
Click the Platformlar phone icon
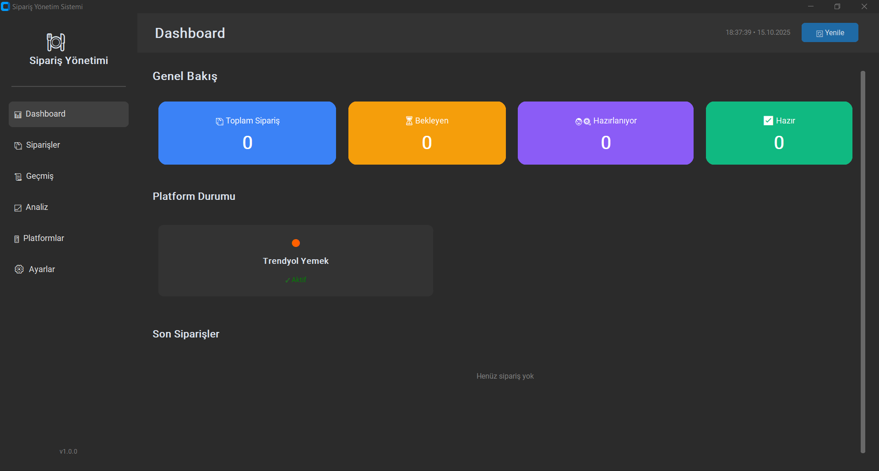(x=17, y=239)
